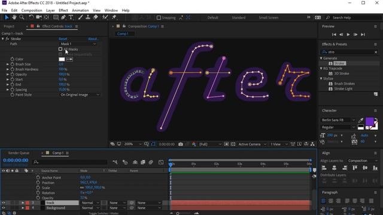Toggle stopwatch for Opacity in timeline

point(38,198)
